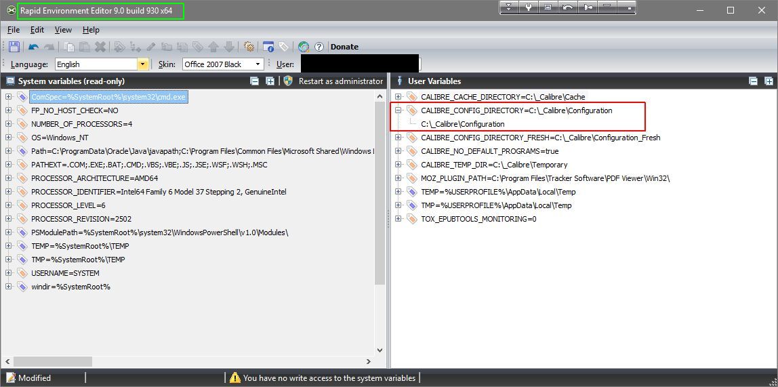Open the Edit menu
This screenshot has height=387, width=778.
tap(37, 30)
